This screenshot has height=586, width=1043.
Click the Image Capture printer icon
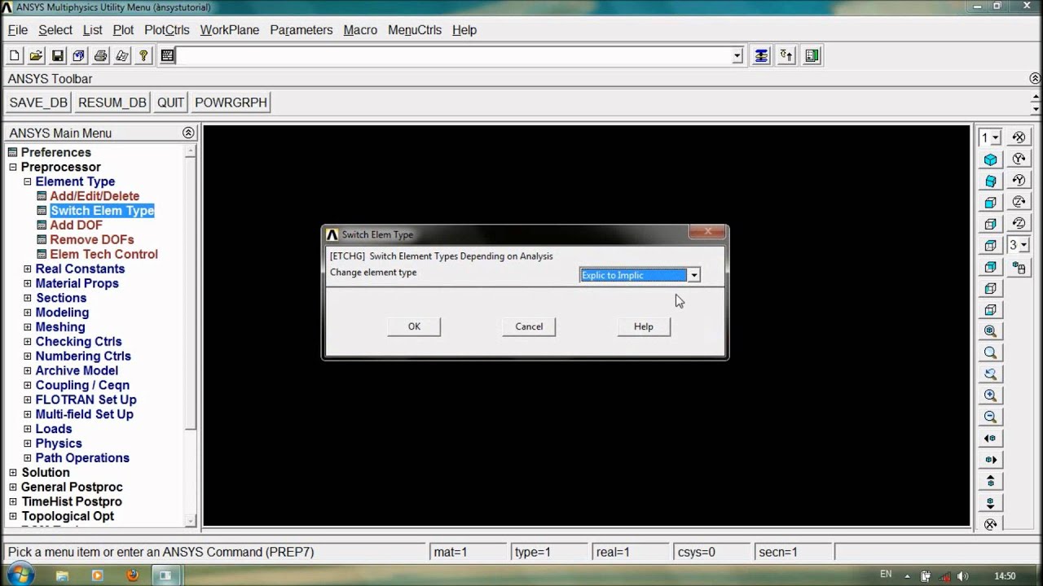(100, 55)
